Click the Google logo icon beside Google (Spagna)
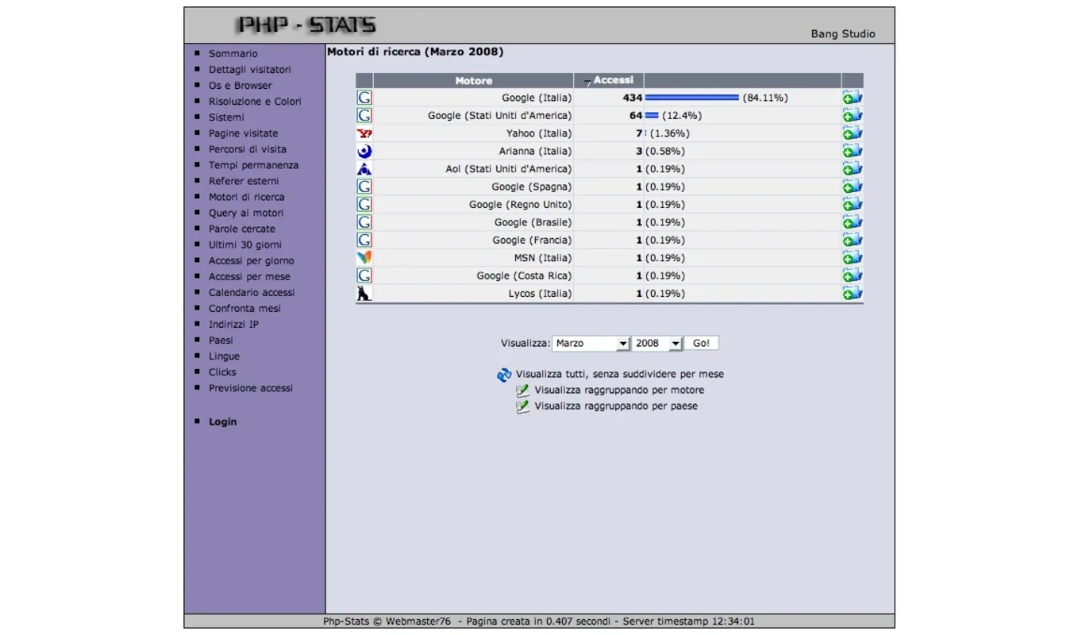This screenshot has height=635, width=1078. 364,187
